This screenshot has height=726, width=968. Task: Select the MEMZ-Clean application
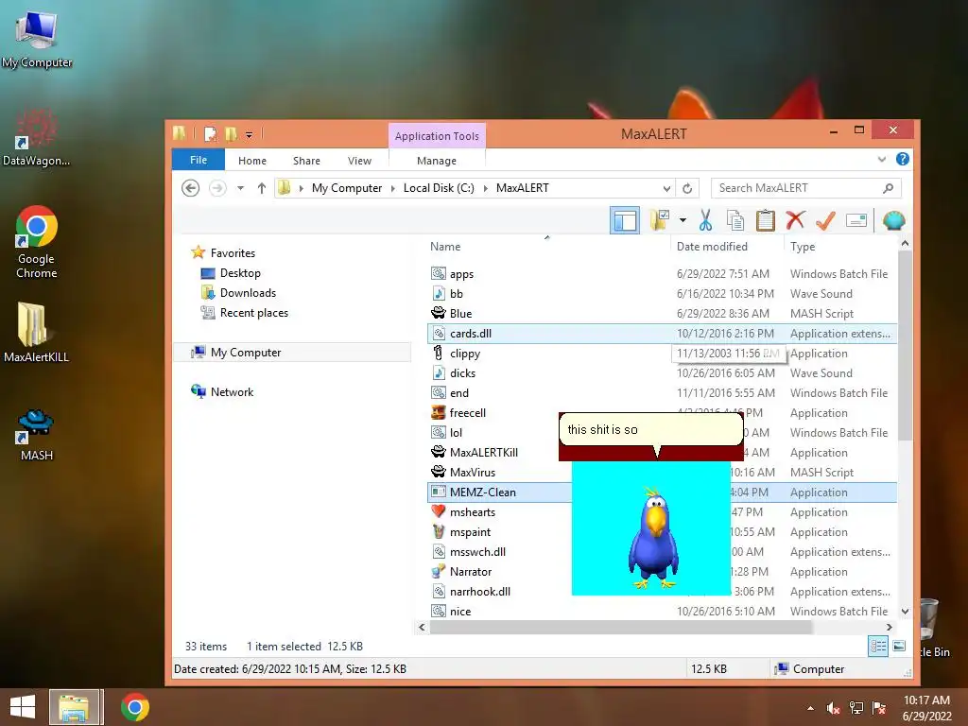click(482, 492)
